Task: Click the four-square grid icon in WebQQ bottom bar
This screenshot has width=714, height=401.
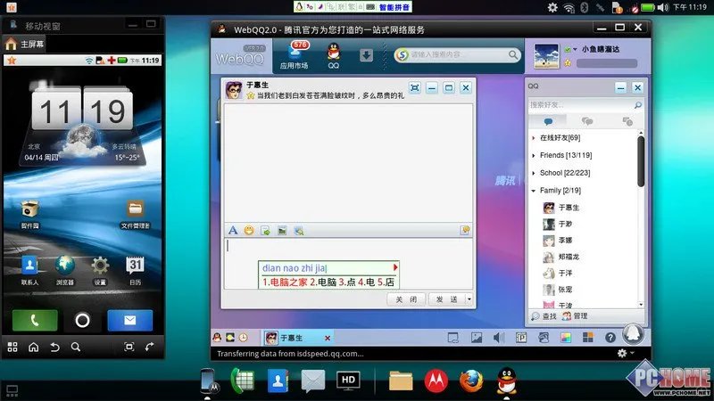Action: tap(588, 337)
